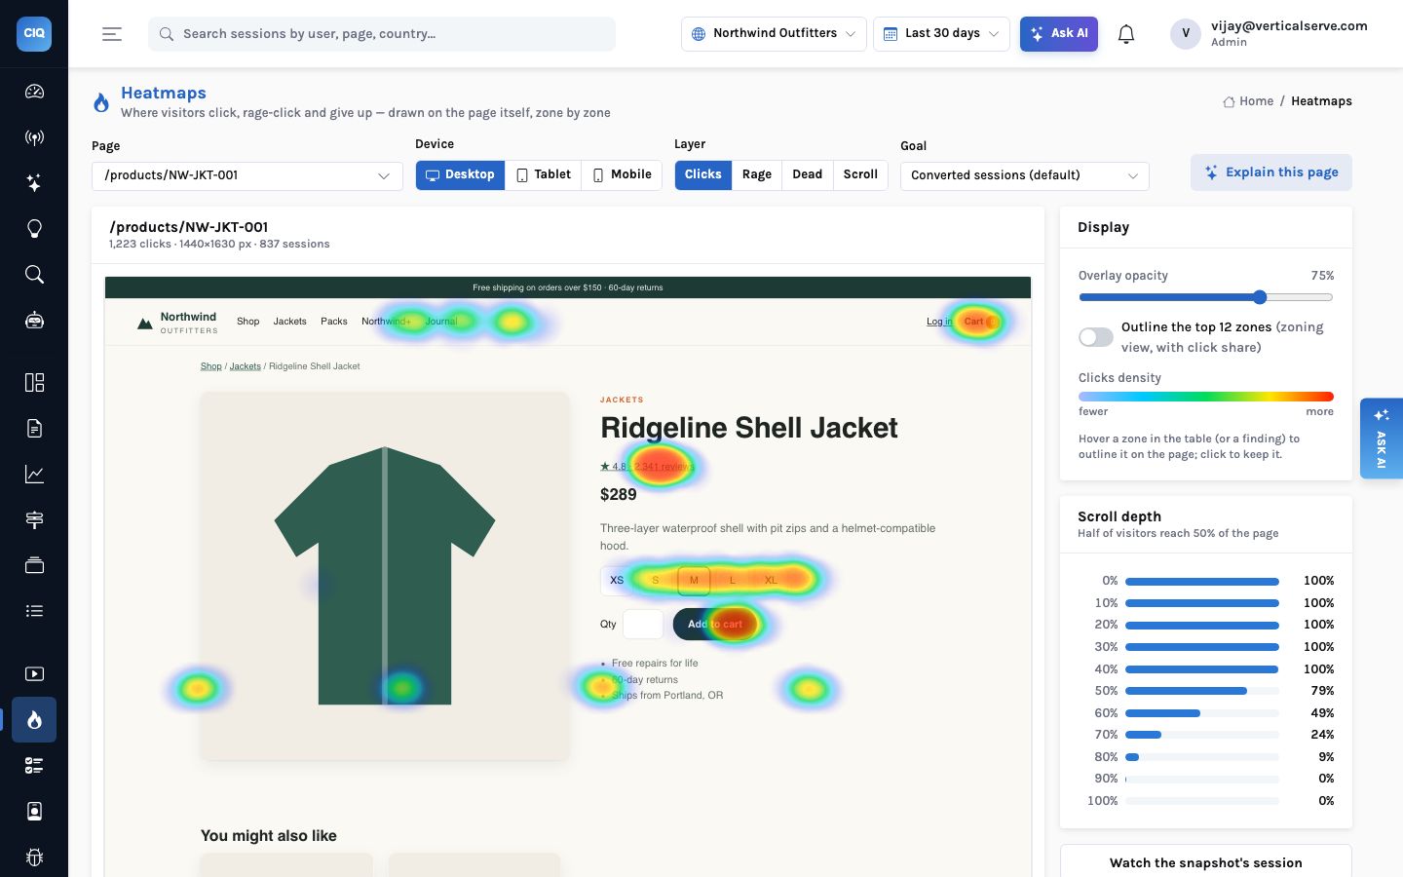Click the home icon in breadcrumb

(x=1229, y=101)
